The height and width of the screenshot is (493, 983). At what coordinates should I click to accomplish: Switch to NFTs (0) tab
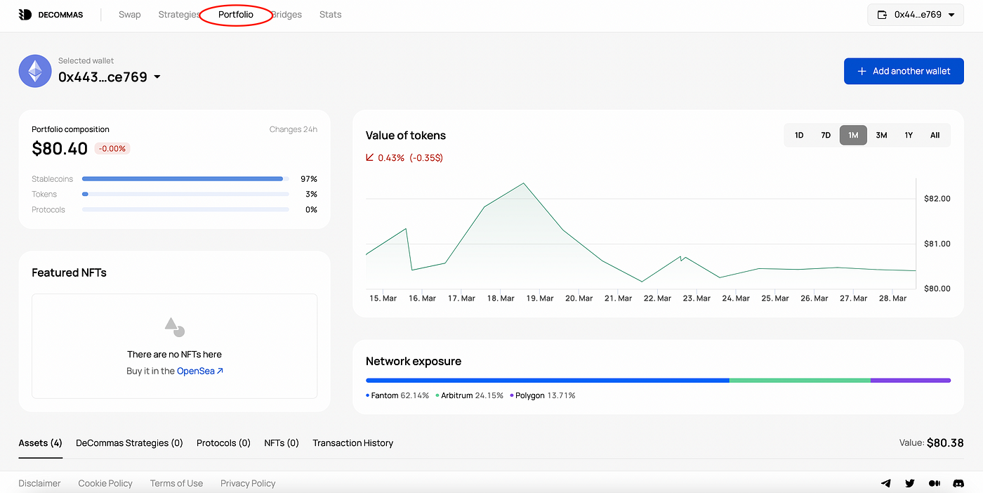point(282,443)
